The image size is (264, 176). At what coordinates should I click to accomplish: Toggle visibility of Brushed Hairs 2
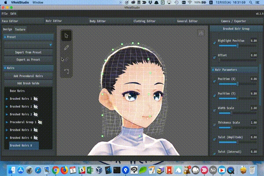pos(36,114)
